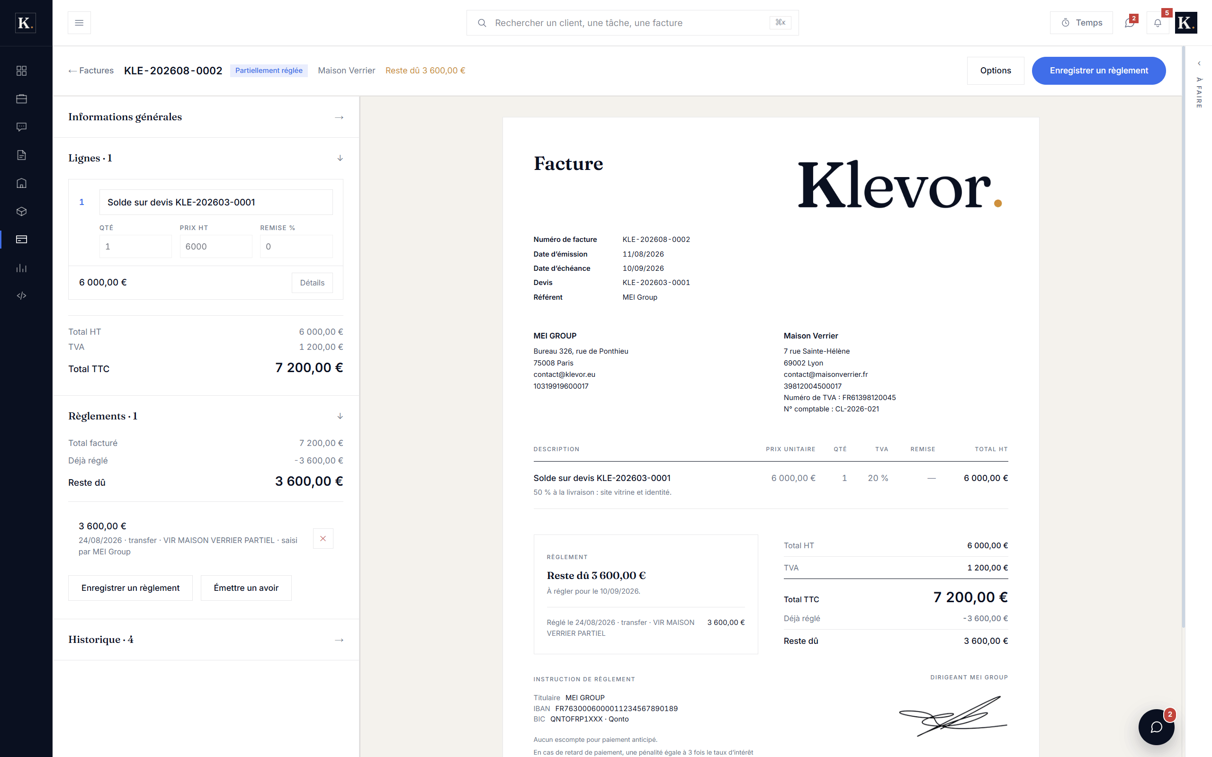Open the conversations icon with badge 2
Viewport: 1212px width, 757px height.
point(1131,23)
